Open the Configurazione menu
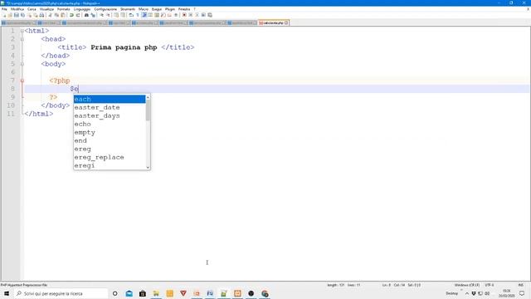Image resolution: width=531 pixels, height=299 pixels. (105, 9)
